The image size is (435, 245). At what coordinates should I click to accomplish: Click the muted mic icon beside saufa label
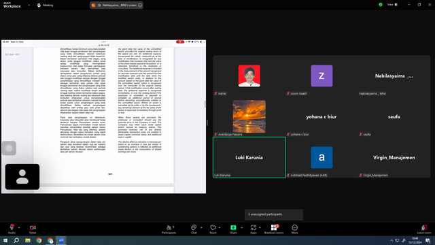(360, 135)
